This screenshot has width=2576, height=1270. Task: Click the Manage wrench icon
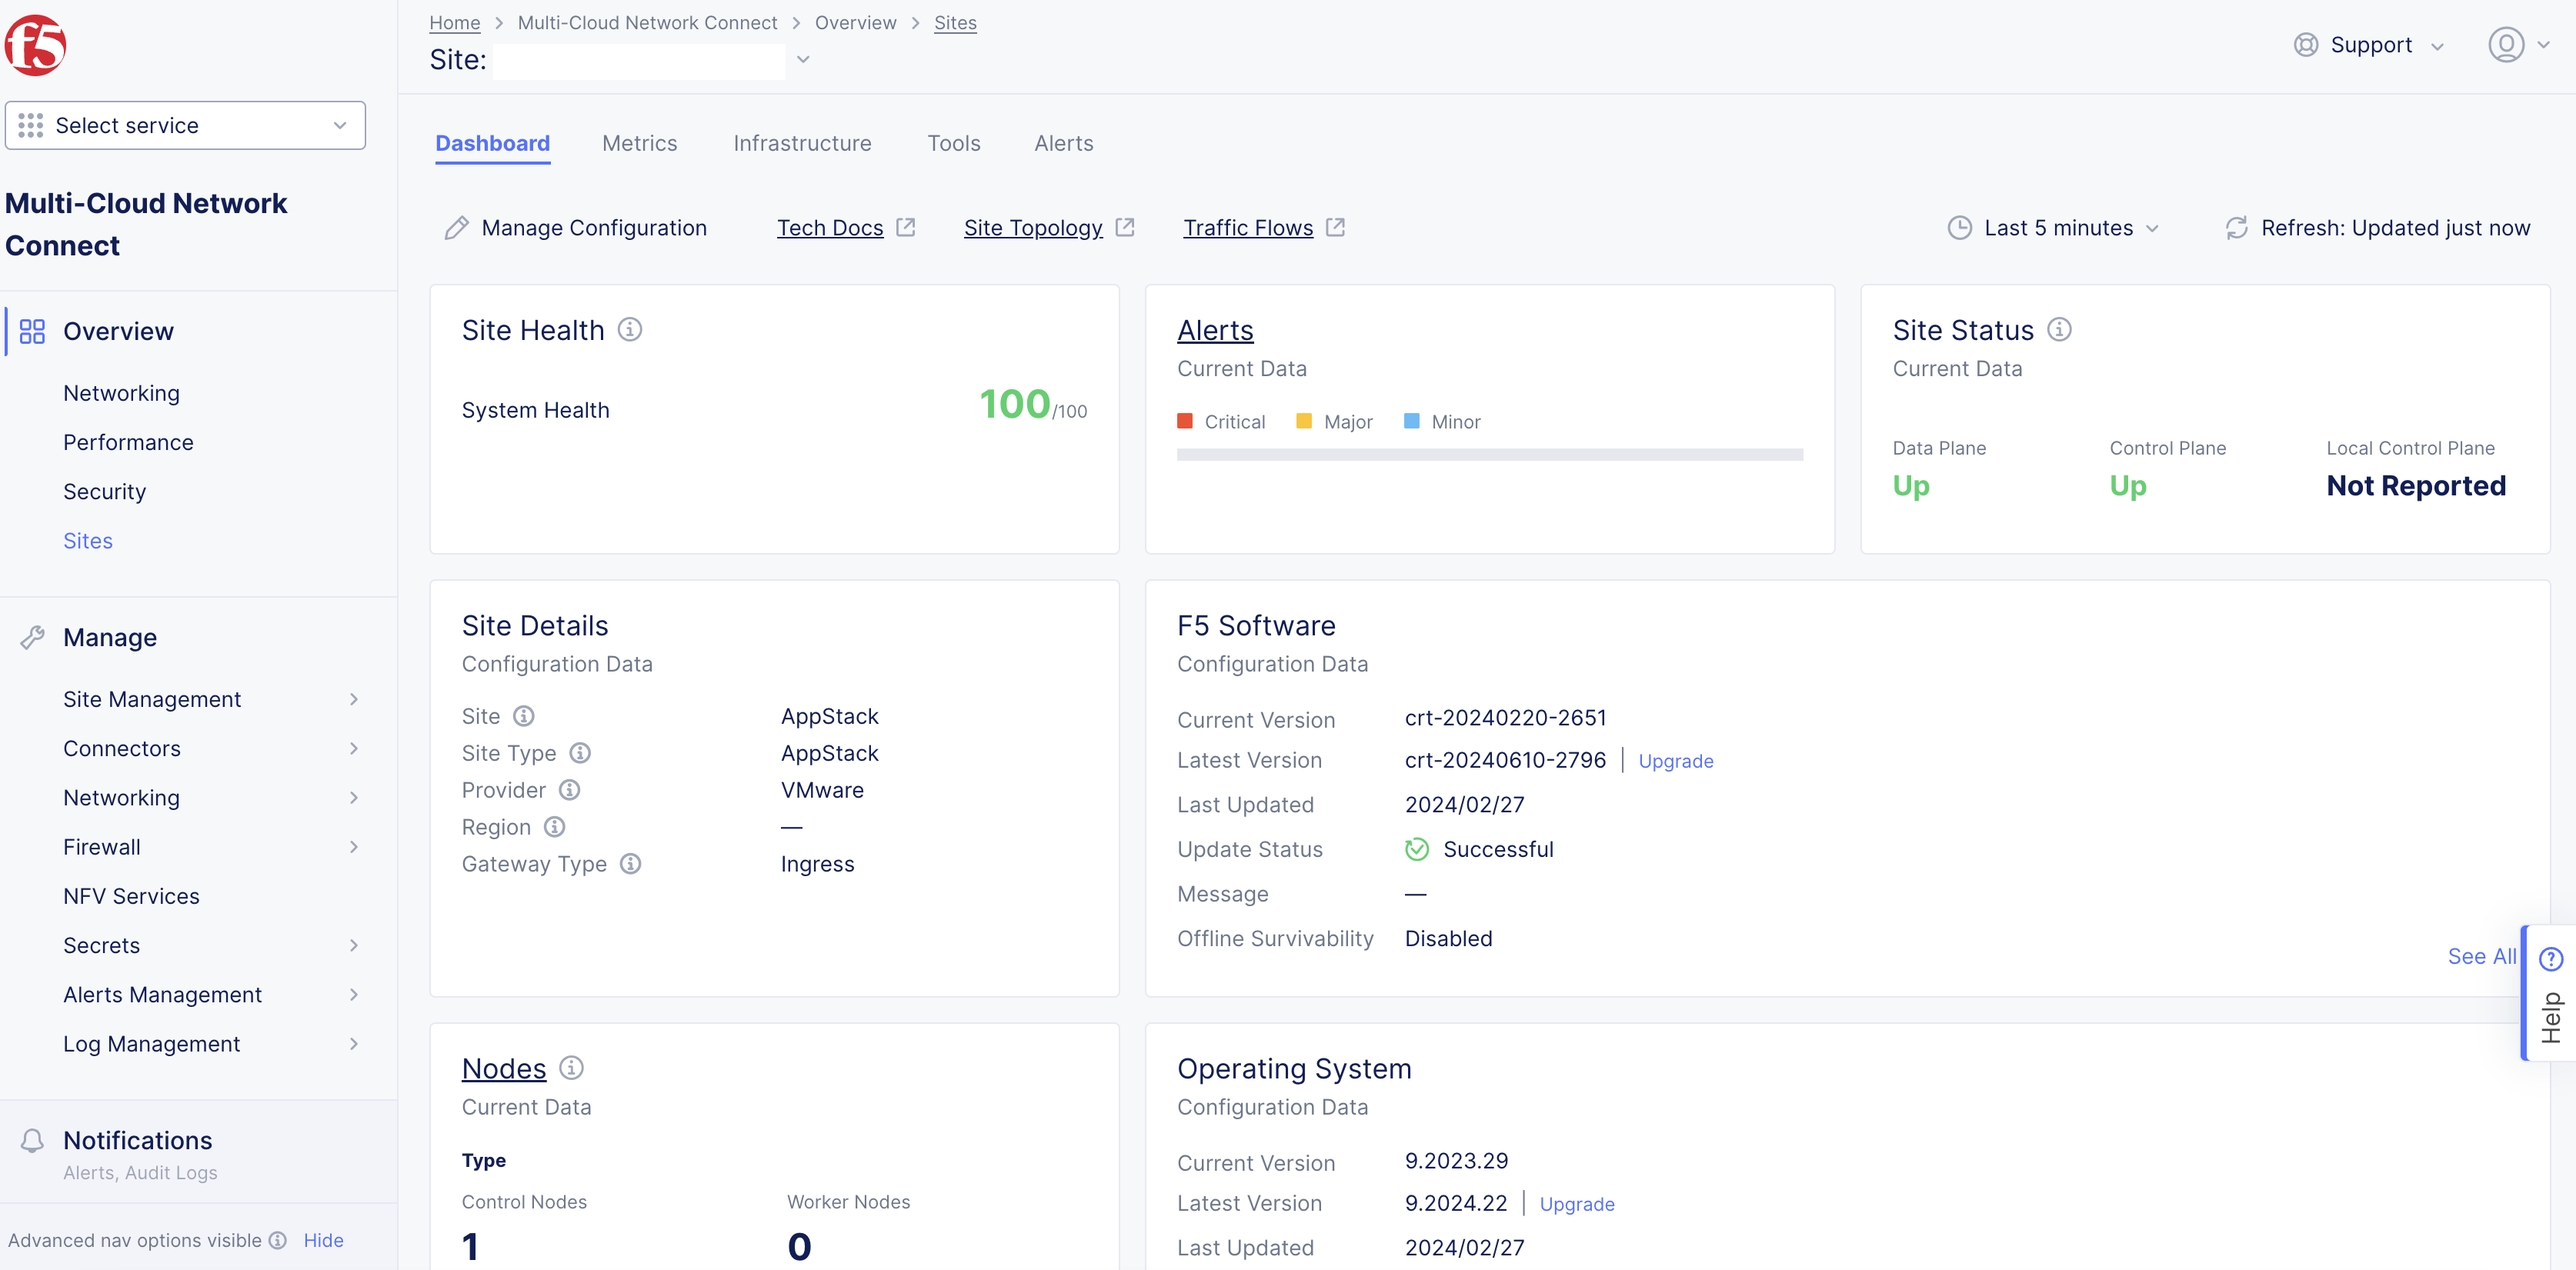32,637
